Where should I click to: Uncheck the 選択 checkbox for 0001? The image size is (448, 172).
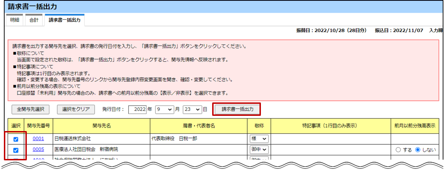16,139
